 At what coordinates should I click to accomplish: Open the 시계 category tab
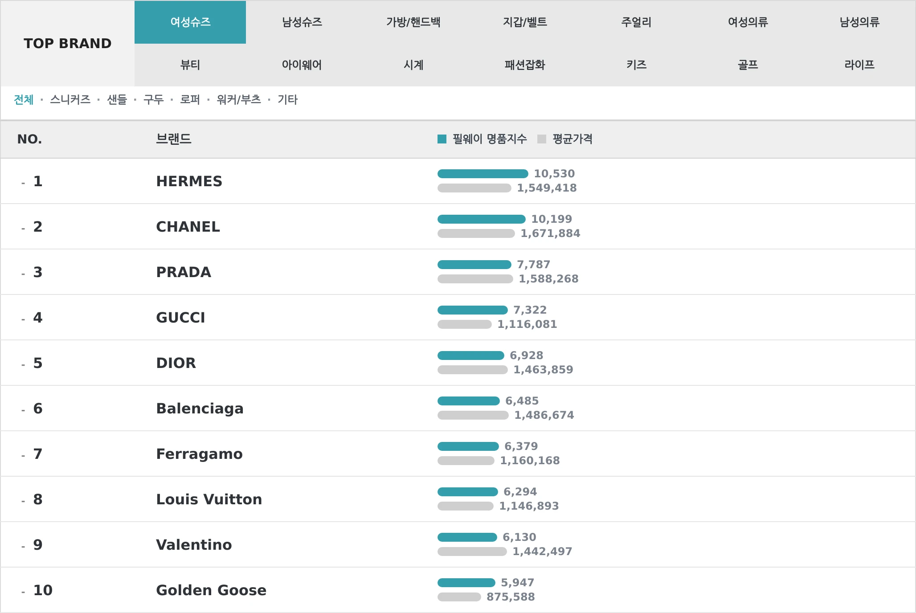click(413, 65)
